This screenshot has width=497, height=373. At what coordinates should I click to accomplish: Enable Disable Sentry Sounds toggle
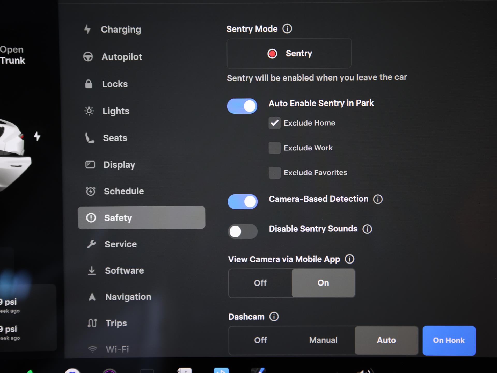[243, 231]
